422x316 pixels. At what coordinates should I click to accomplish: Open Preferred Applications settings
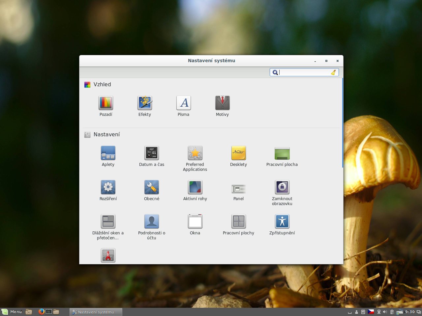[195, 153]
